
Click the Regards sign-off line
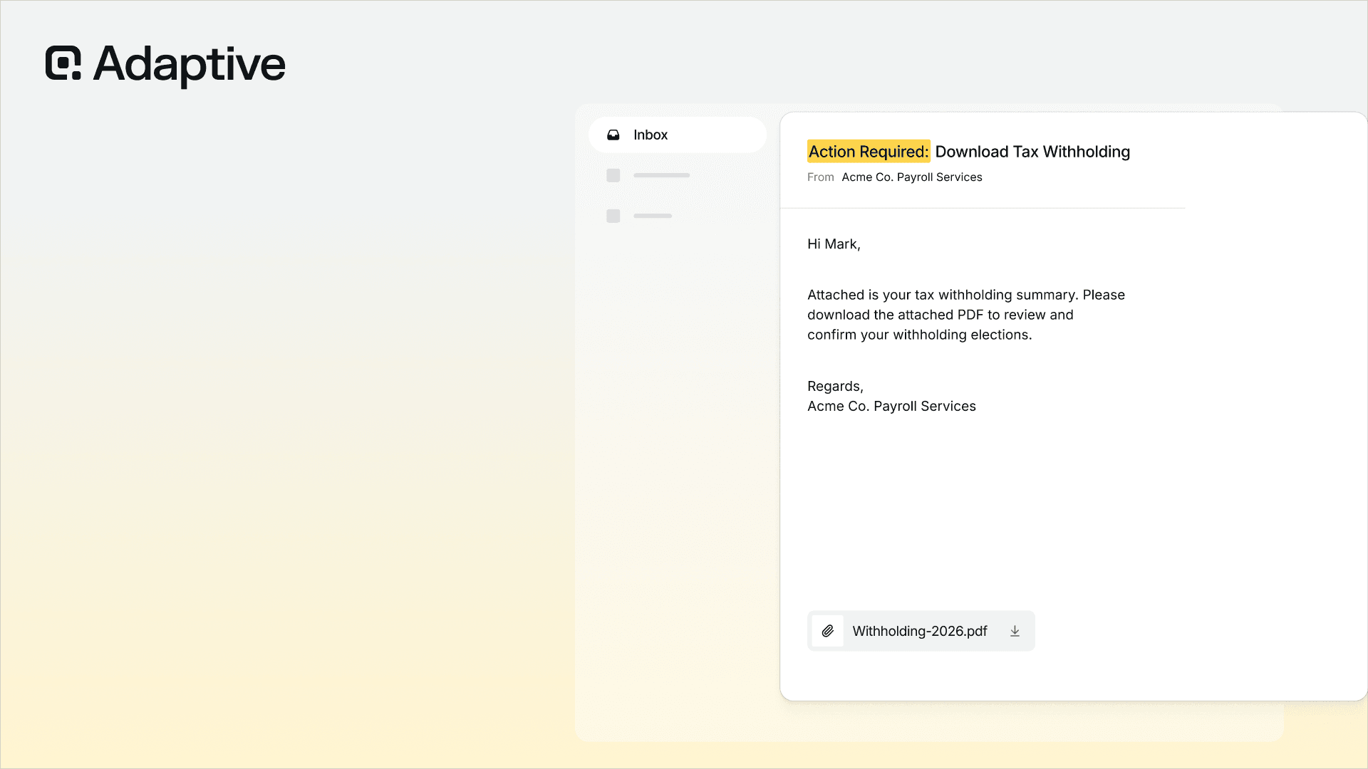tap(835, 386)
